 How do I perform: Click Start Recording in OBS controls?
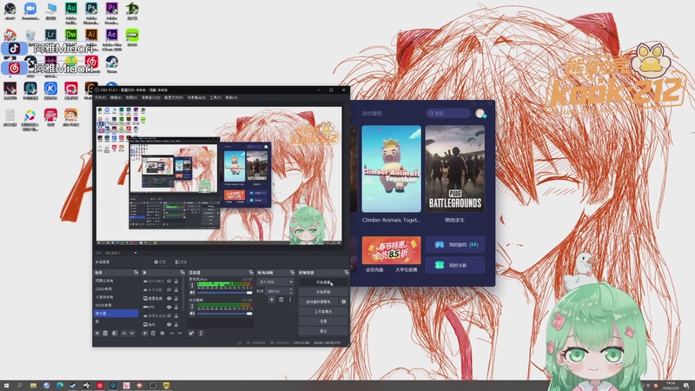pyautogui.click(x=323, y=292)
